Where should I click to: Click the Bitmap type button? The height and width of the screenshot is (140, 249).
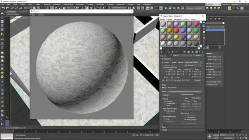(198, 56)
